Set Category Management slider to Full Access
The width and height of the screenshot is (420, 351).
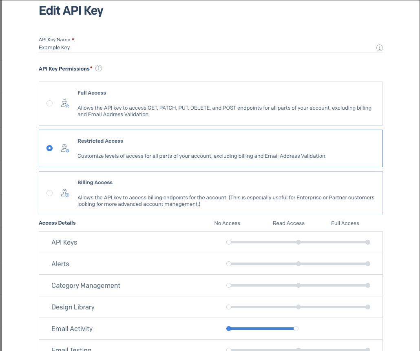[368, 285]
